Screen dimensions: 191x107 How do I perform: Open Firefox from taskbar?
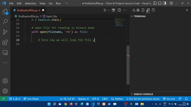click(71, 104)
